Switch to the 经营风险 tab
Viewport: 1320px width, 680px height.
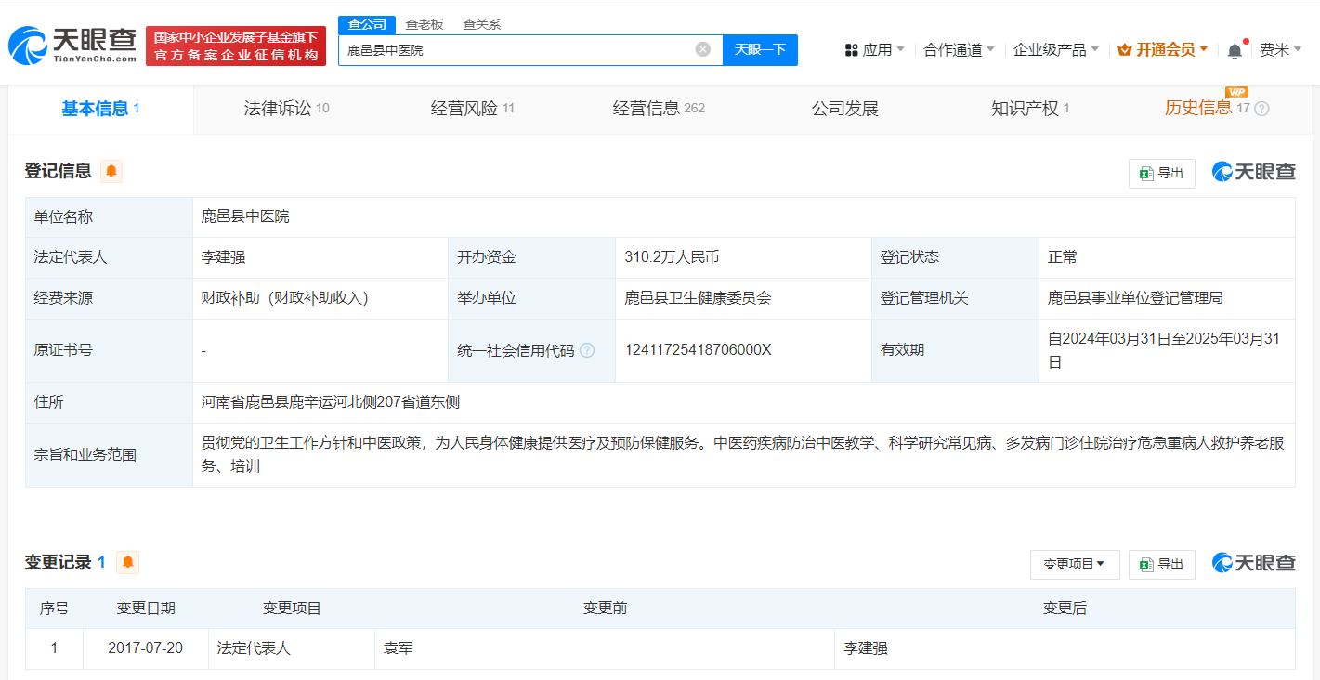pyautogui.click(x=472, y=109)
